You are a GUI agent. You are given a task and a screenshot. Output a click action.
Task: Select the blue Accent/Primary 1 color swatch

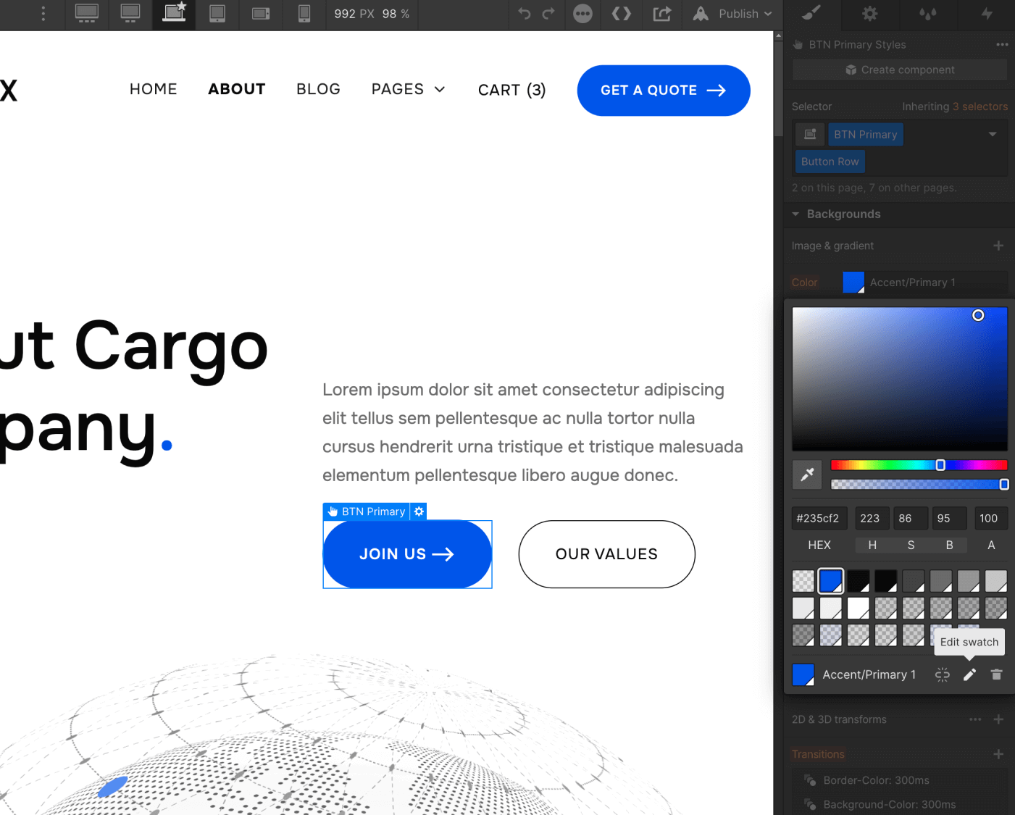tap(830, 580)
